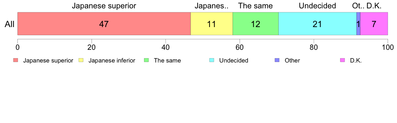Click the 'All' row label
The image size is (397, 123).
[10, 24]
